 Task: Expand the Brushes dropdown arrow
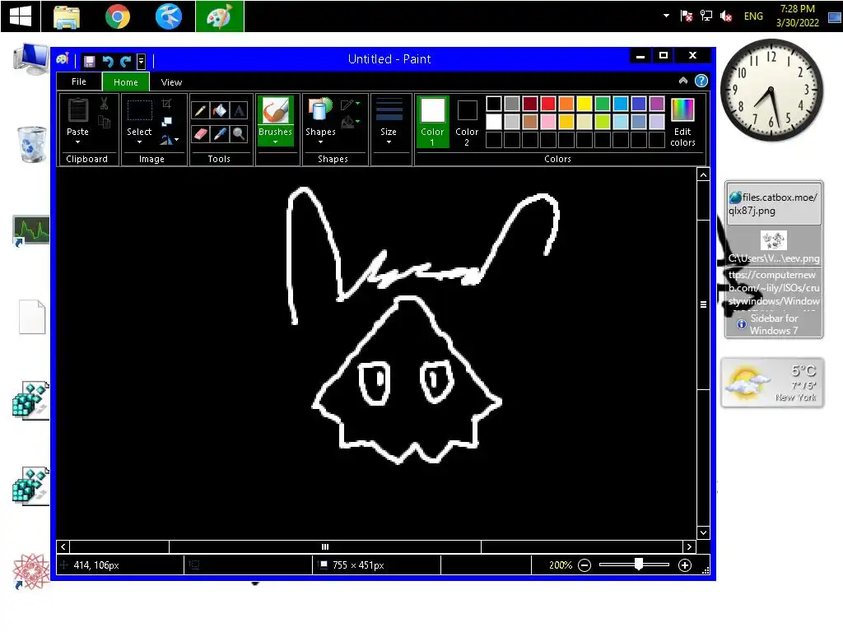point(275,142)
